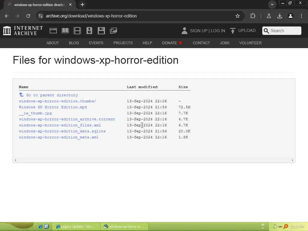Switch to Legacy Update taskbar window
This screenshot has height=231, width=308.
pos(76,226)
